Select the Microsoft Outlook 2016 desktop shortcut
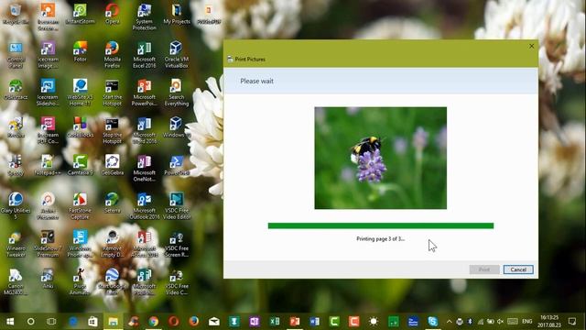The width and height of the screenshot is (586, 330). [x=145, y=206]
